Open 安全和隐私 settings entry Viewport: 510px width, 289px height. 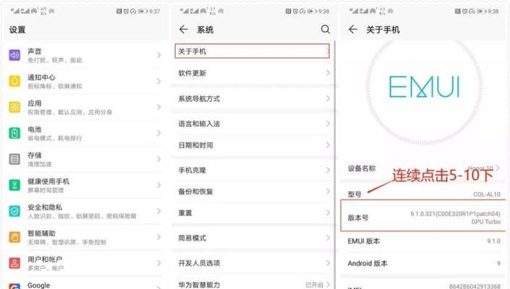pos(84,211)
